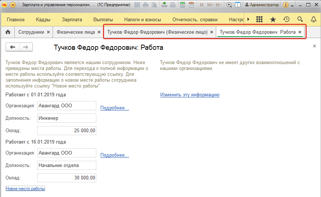The height and width of the screenshot is (197, 321).
Task: Open notifications bell icon
Action: [313, 19]
